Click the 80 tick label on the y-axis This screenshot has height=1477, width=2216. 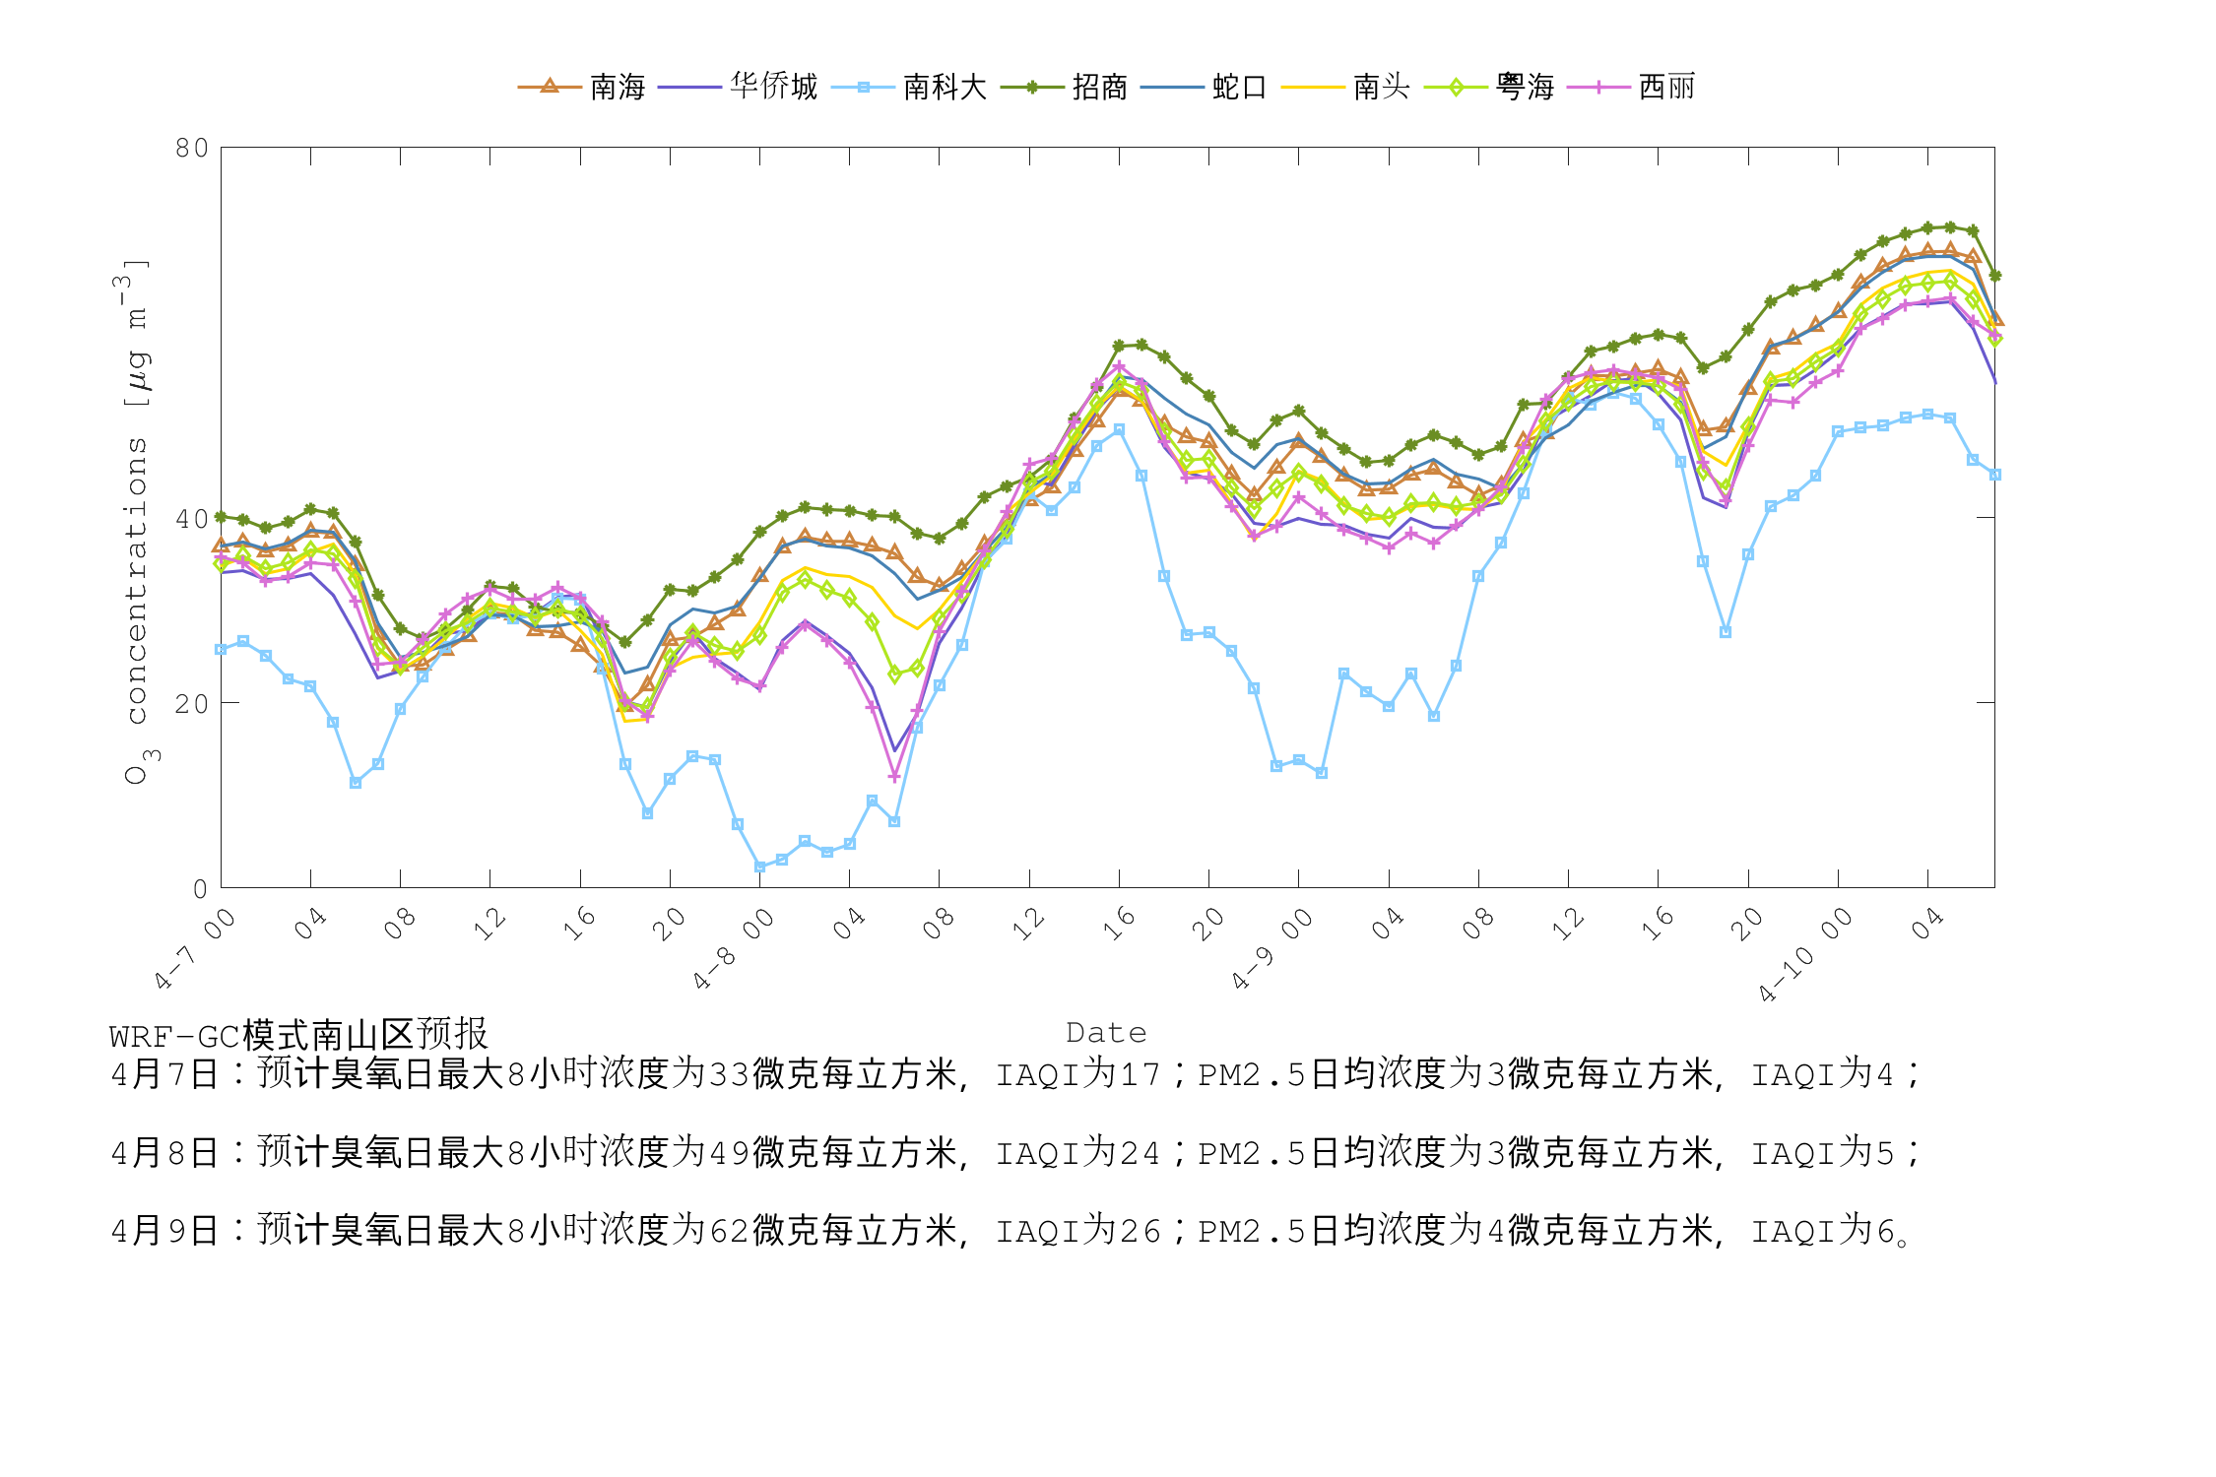[193, 148]
